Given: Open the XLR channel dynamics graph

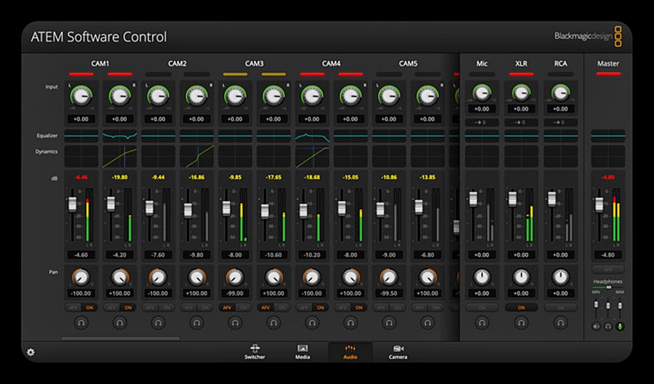Looking at the screenshot, I should pyautogui.click(x=521, y=156).
